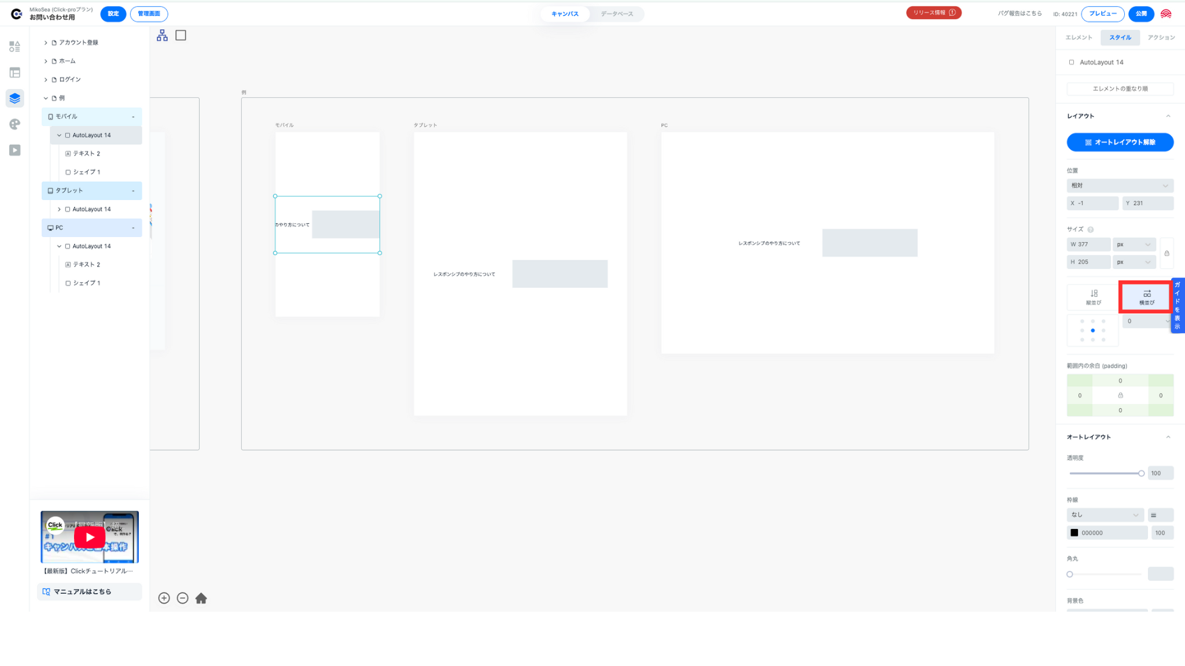Click the black border color swatch
This screenshot has width=1185, height=666.
1074,533
